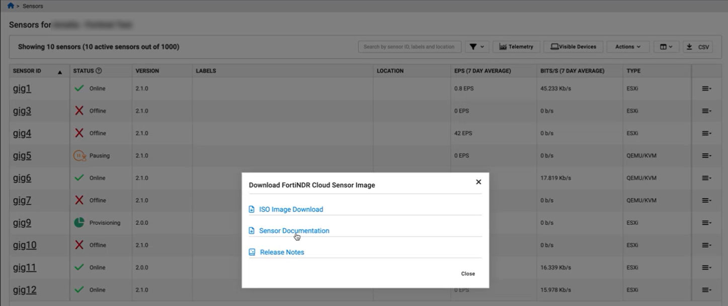The image size is (728, 306).
Task: Open the filter funnel dropdown
Action: (476, 47)
